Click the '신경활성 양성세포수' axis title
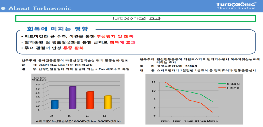The image size is (263, 127). (x=39, y=79)
